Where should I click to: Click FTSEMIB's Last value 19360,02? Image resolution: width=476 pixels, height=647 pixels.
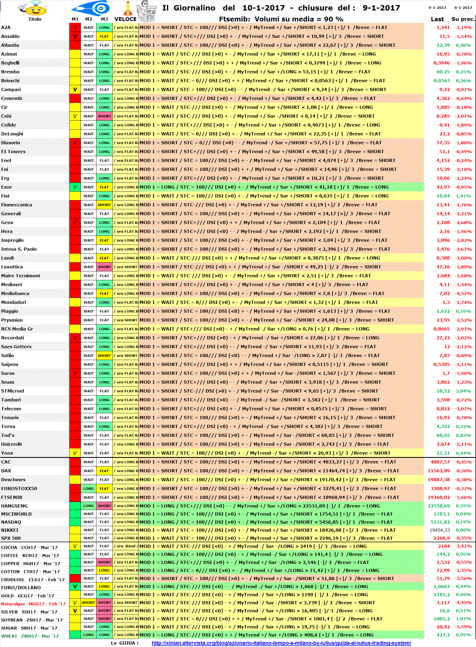coord(439,497)
